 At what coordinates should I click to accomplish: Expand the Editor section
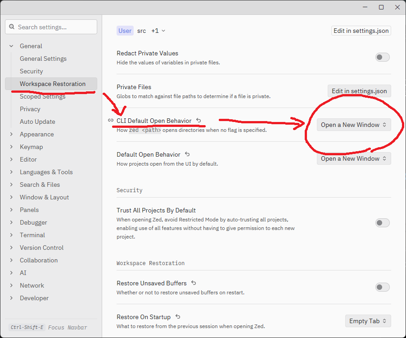coord(11,159)
